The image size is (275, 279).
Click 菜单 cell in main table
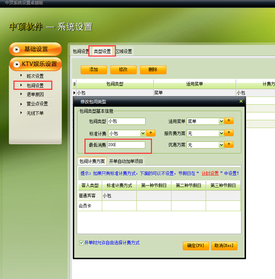(x=195, y=93)
